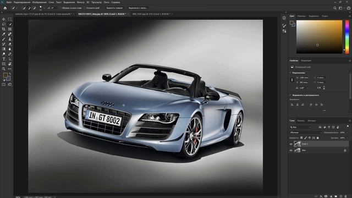Click the 'Выделение и маска...' button
352x198 pixels.
point(137,8)
